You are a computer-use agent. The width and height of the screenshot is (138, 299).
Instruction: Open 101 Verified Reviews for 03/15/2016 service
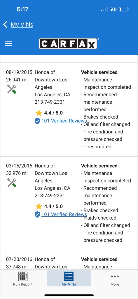(x=64, y=214)
